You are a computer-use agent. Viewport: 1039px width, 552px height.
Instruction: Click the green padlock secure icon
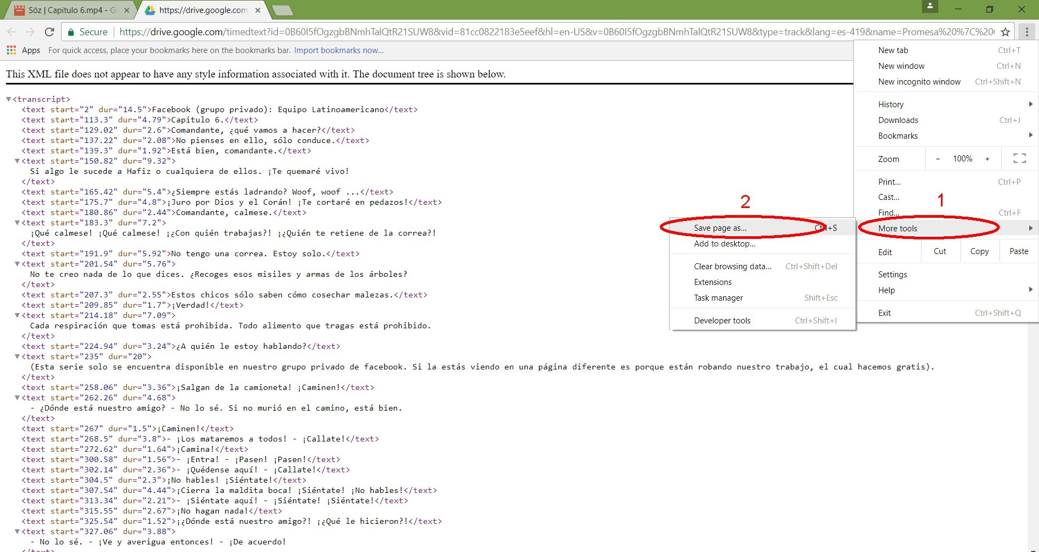[x=70, y=32]
